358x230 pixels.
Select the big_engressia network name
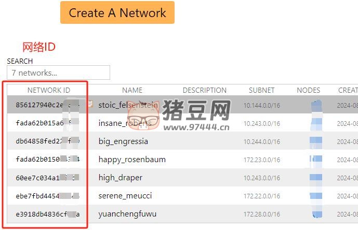coord(123,141)
